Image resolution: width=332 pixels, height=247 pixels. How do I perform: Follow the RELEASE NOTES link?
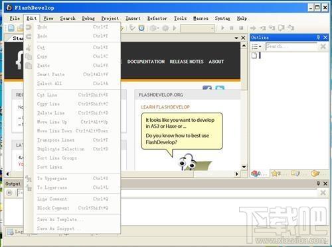coord(187,62)
